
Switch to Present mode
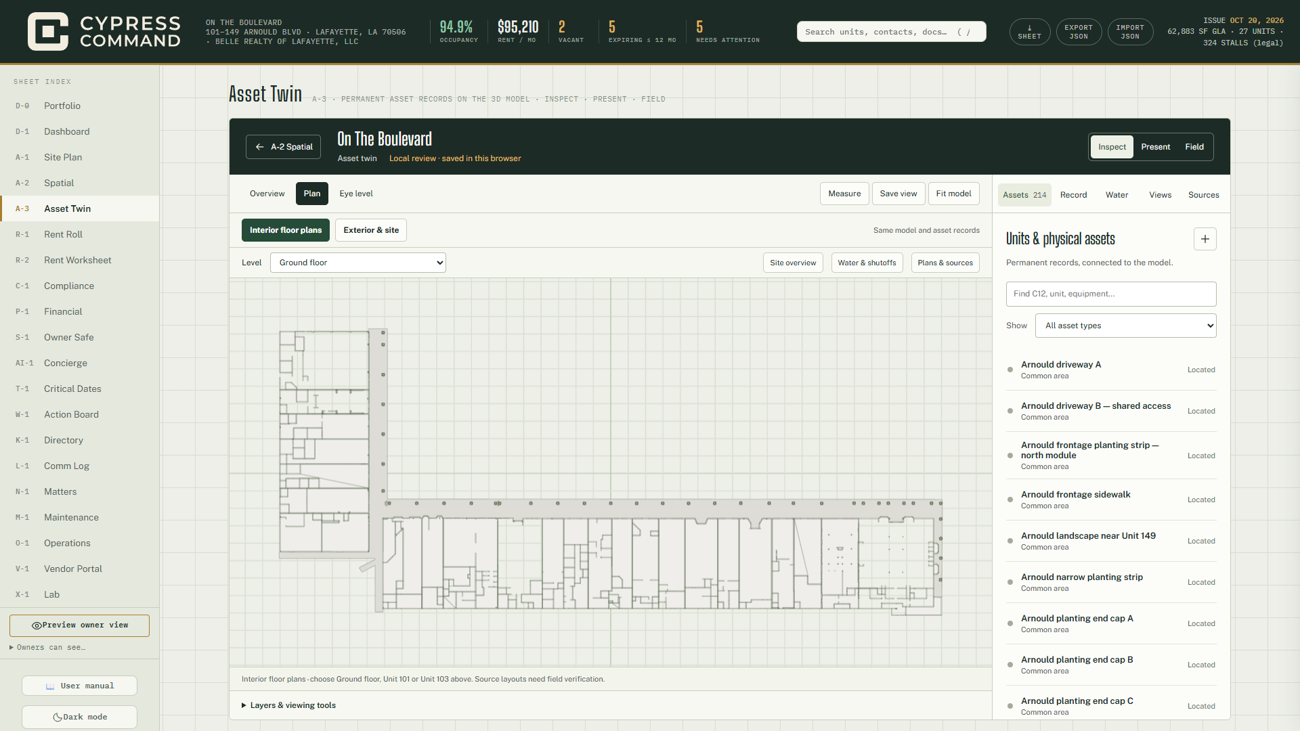(x=1155, y=147)
